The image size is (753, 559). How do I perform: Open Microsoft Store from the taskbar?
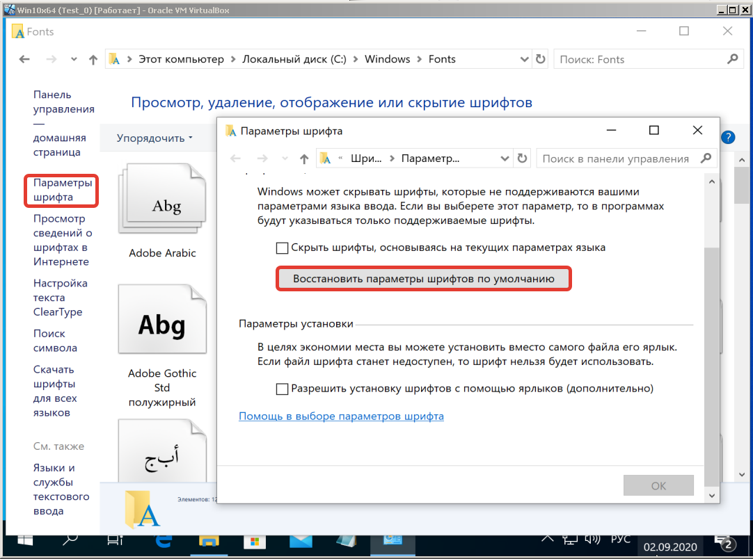point(255,541)
